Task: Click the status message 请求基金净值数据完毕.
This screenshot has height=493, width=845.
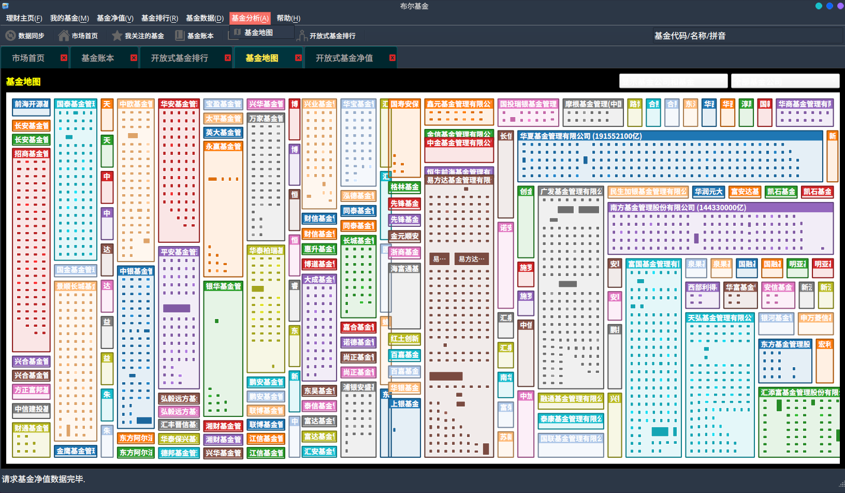Action: point(43,479)
